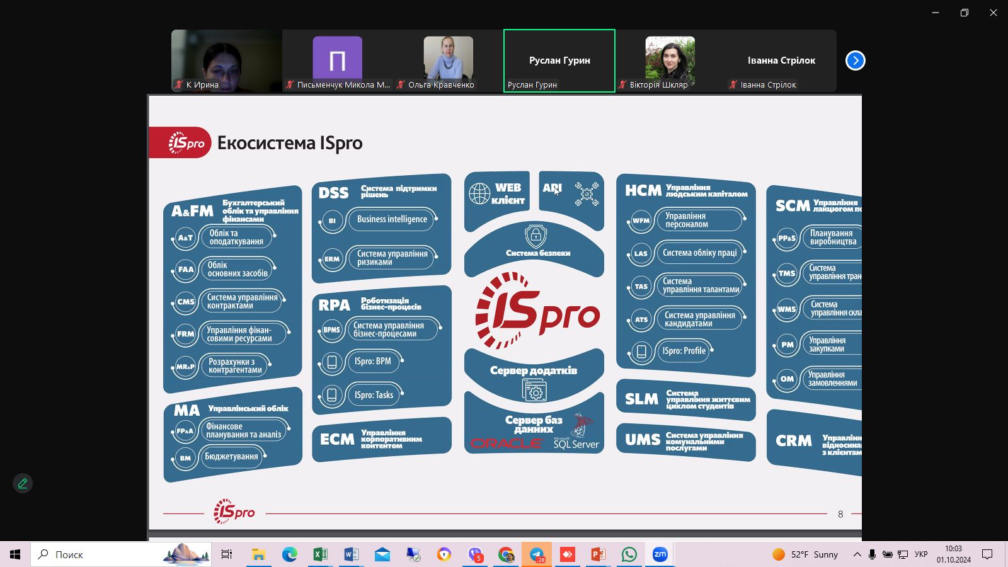
Task: Click the phone icon beside ISpro: Tasks
Action: point(331,395)
